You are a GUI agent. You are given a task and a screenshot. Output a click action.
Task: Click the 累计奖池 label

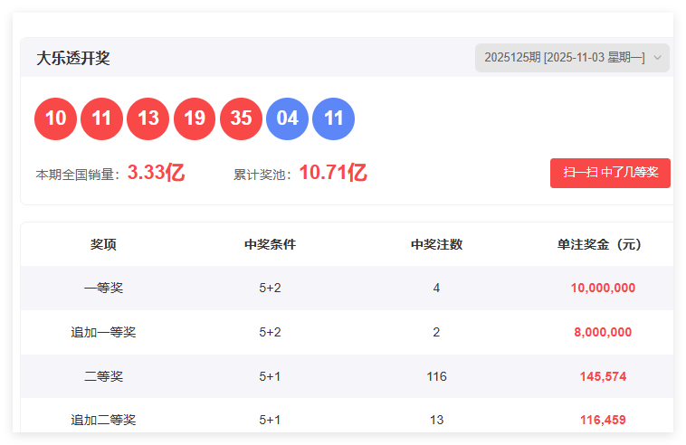262,175
